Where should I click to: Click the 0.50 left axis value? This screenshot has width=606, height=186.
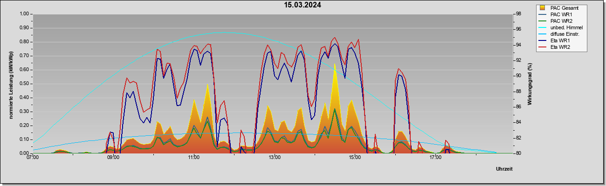(x=24, y=84)
